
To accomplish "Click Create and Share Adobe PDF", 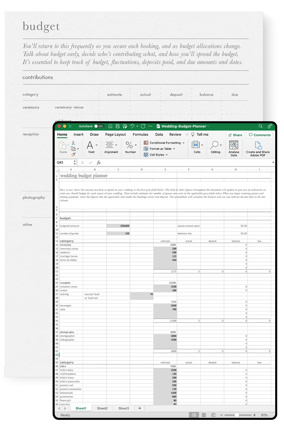I will click(x=258, y=148).
